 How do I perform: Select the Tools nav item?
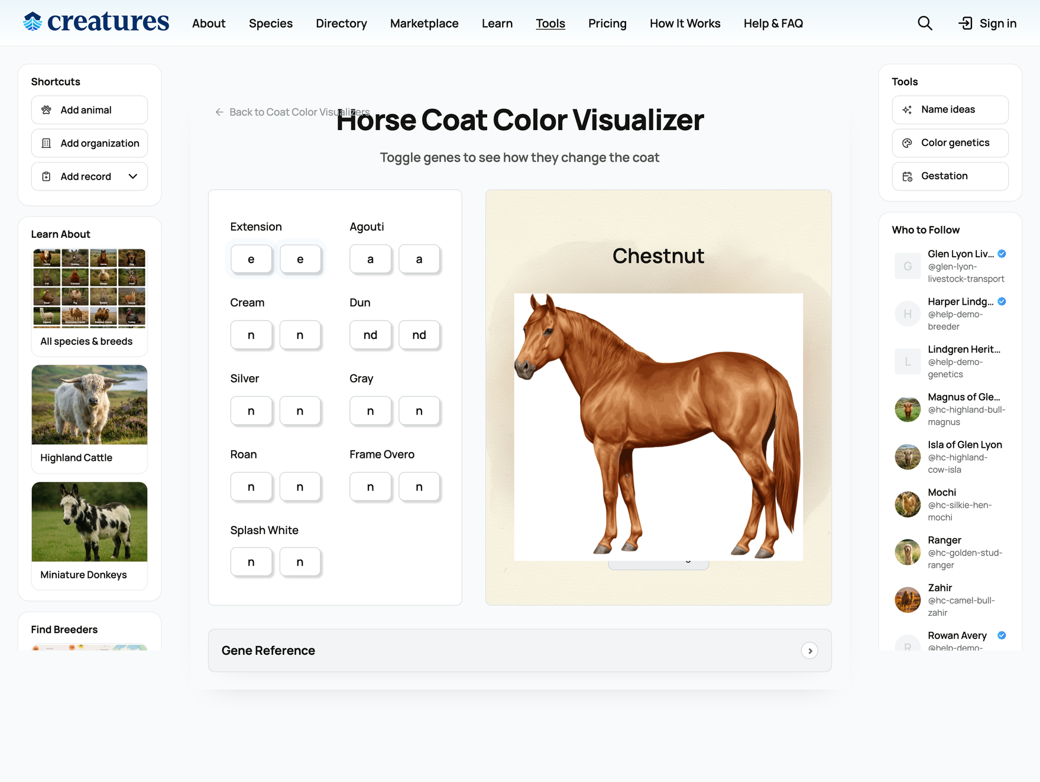tap(550, 23)
